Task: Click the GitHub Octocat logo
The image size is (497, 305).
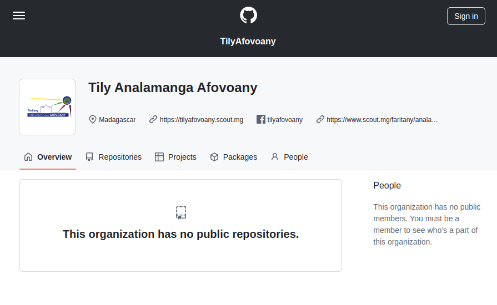Action: tap(248, 15)
